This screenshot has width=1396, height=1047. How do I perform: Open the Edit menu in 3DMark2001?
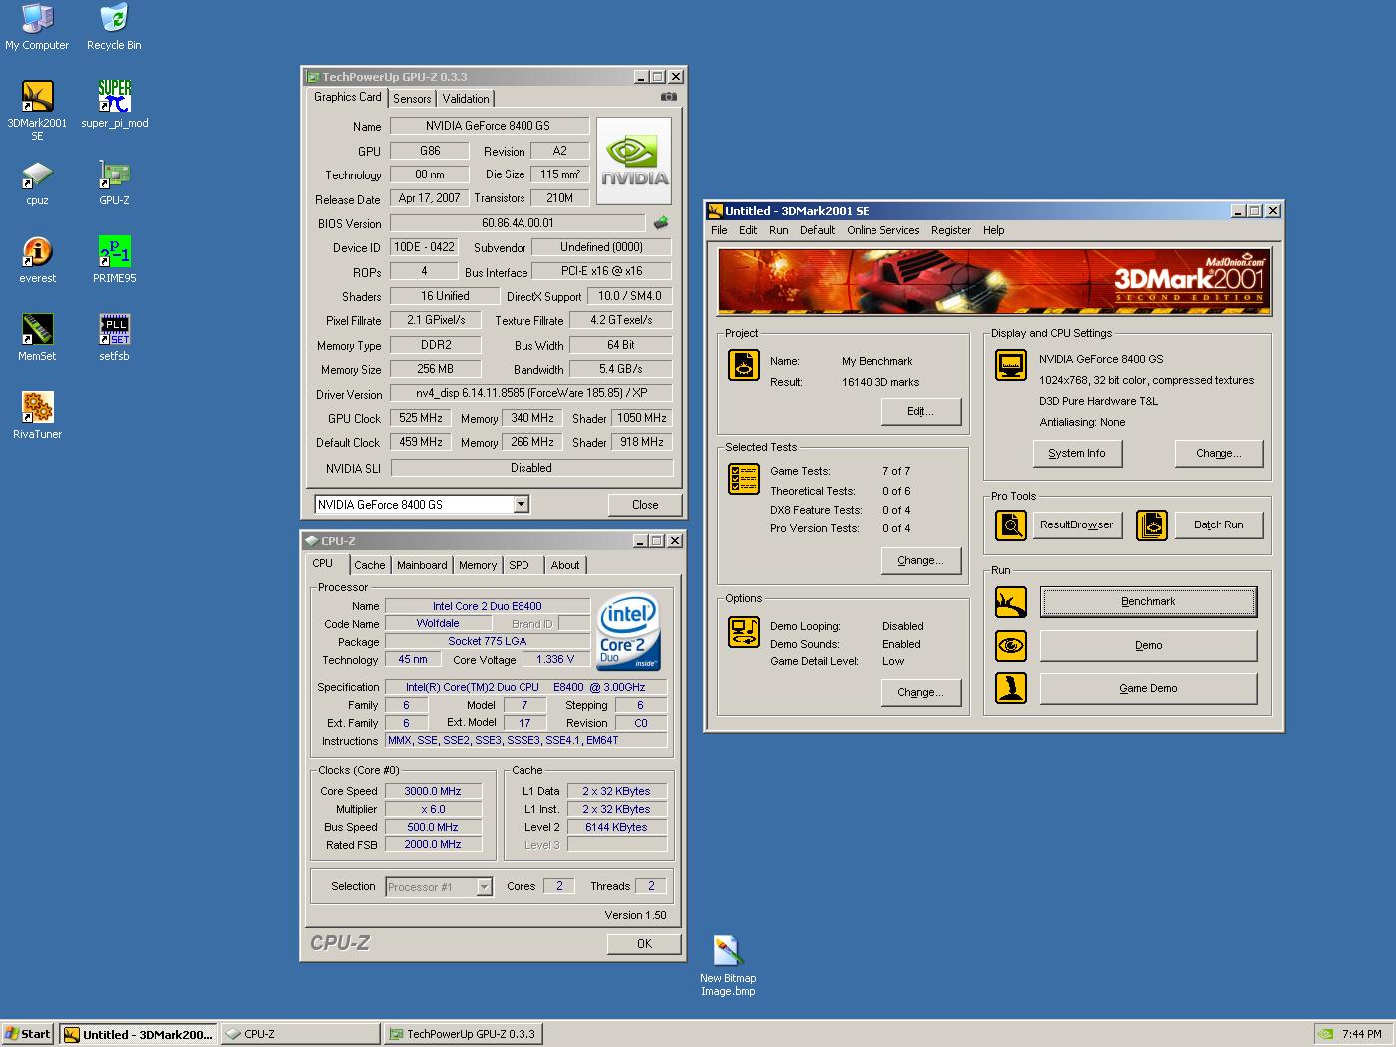(x=748, y=230)
